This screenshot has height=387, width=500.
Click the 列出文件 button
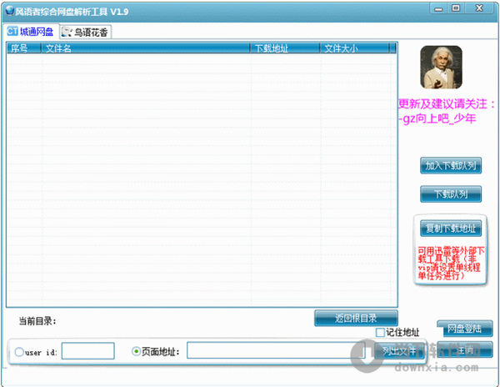399,351
